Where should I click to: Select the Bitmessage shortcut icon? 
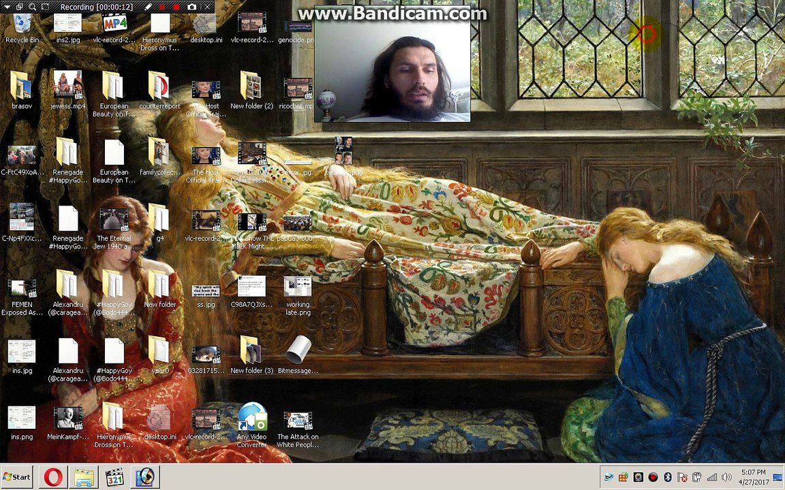coord(297,354)
